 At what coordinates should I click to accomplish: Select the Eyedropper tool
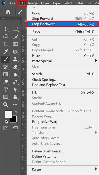pos(5,52)
